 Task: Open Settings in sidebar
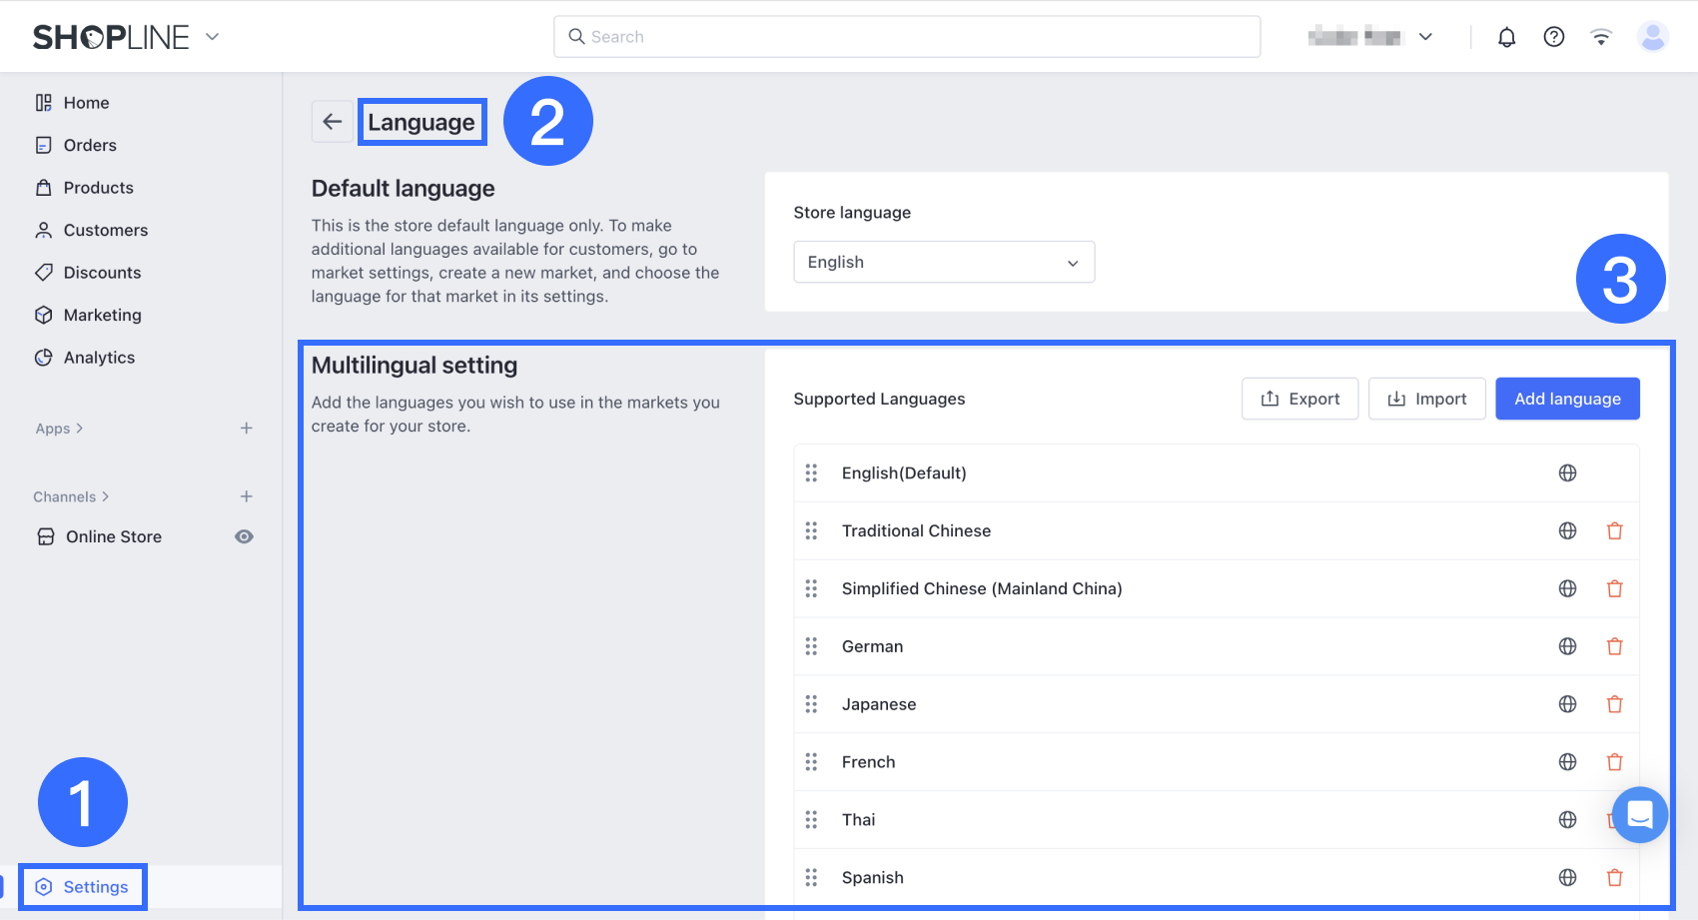[x=83, y=887]
